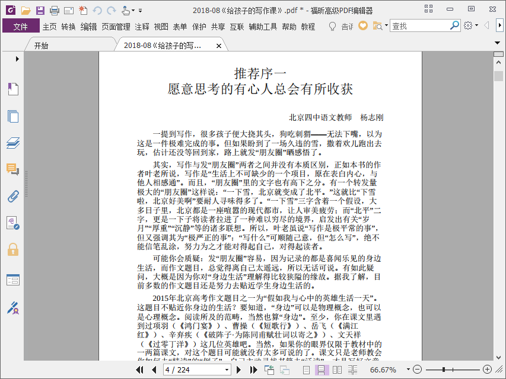Zoom out with the minus button
This screenshot has width=506, height=379.
[x=417, y=370]
